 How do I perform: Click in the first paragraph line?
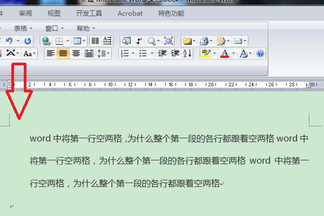pos(169,138)
